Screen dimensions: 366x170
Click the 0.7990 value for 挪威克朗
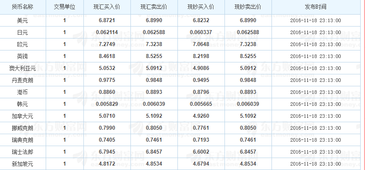click(107, 128)
